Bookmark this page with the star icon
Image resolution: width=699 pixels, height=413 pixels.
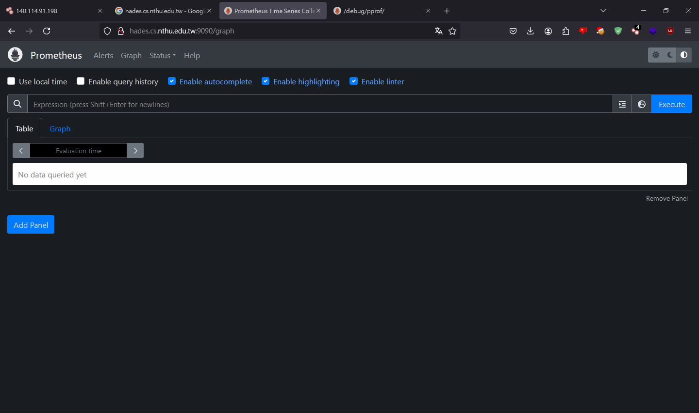click(x=452, y=31)
